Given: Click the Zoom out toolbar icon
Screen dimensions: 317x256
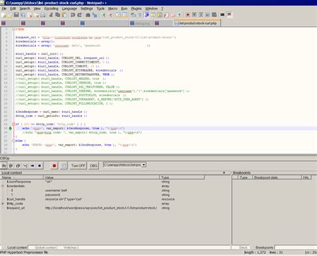Looking at the screenshot, I should tap(110, 15).
